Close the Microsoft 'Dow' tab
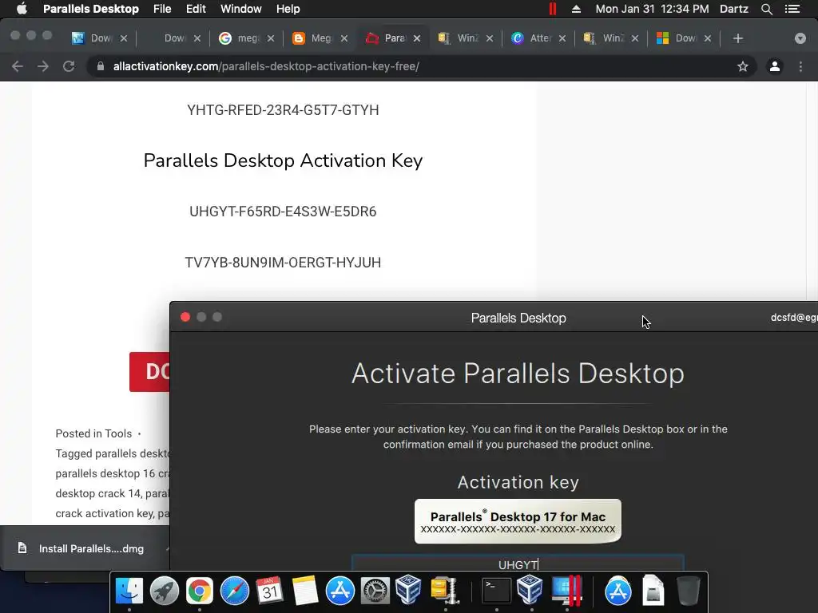Viewport: 818px width, 613px height. [708, 38]
